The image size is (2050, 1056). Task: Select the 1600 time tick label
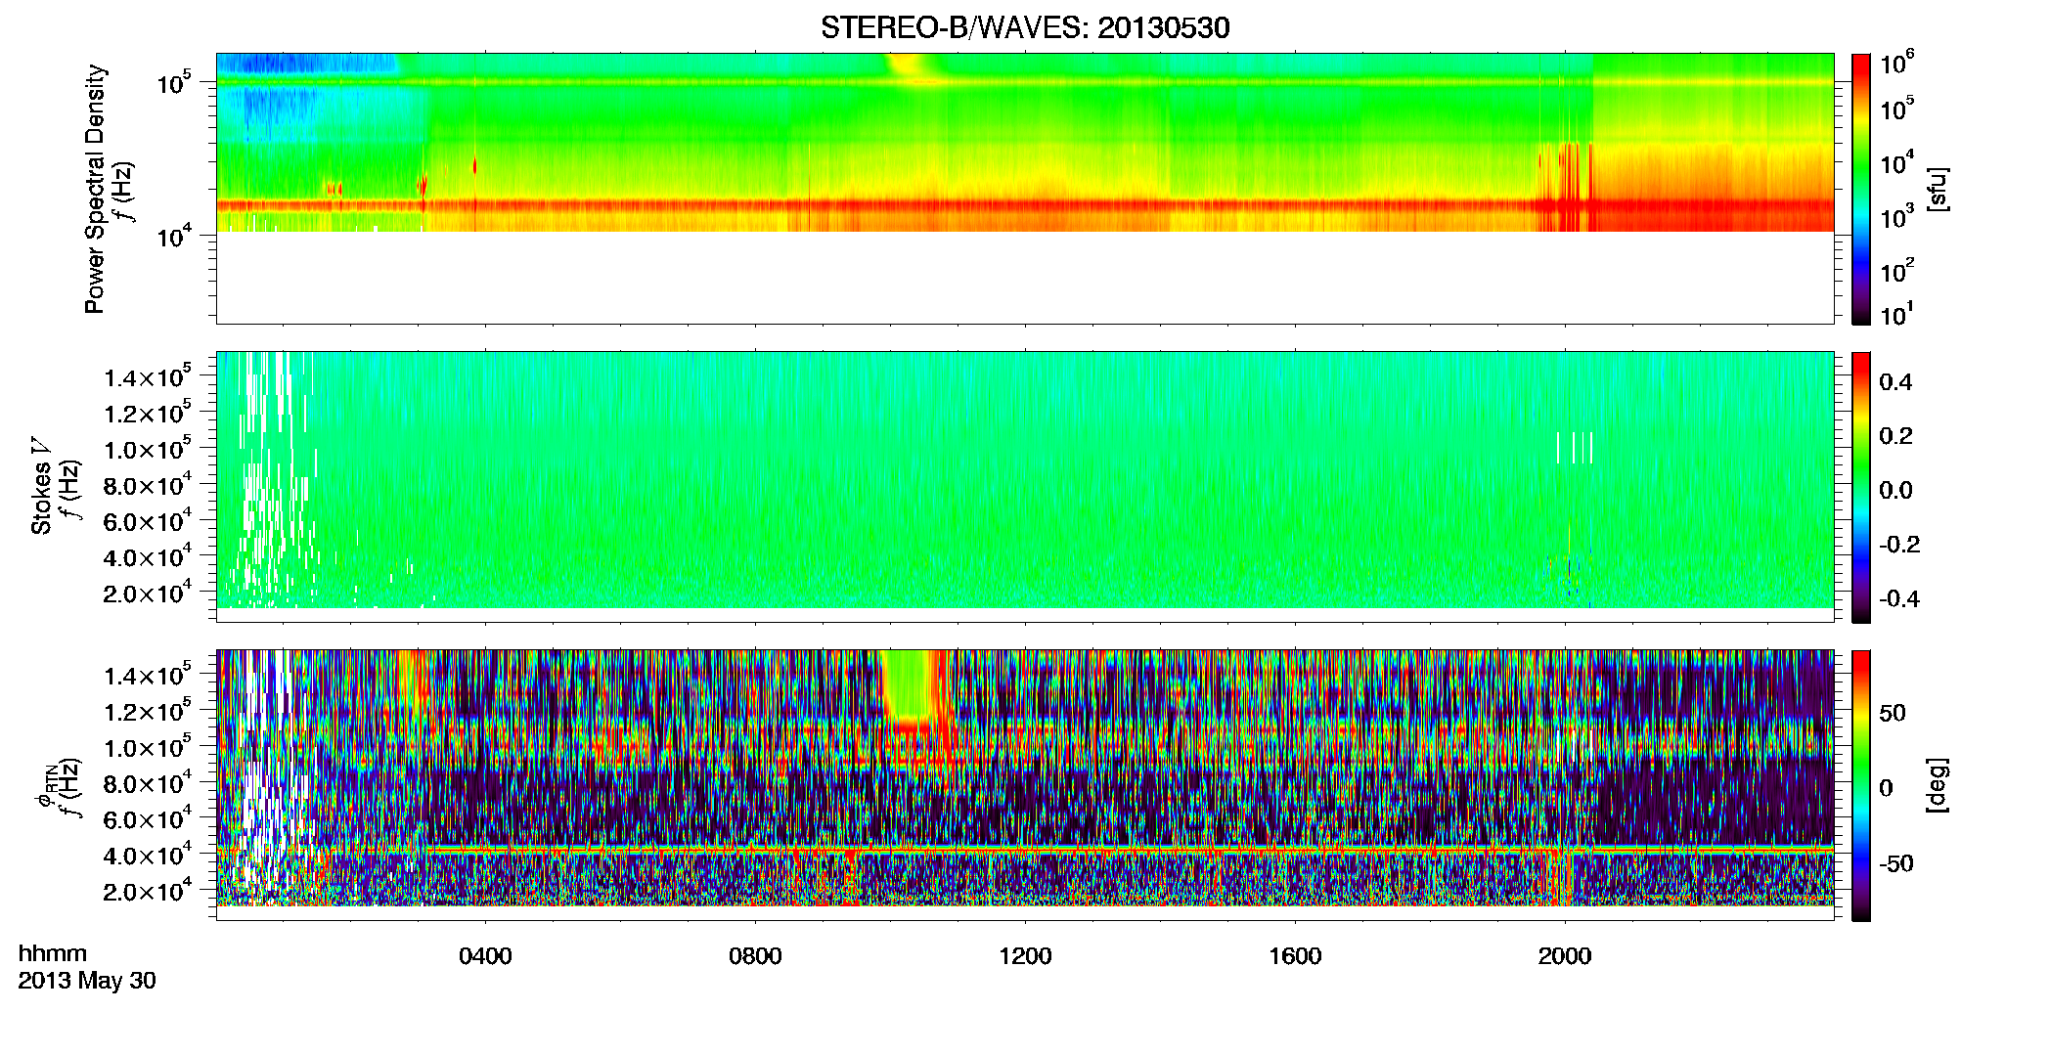coord(1295,955)
